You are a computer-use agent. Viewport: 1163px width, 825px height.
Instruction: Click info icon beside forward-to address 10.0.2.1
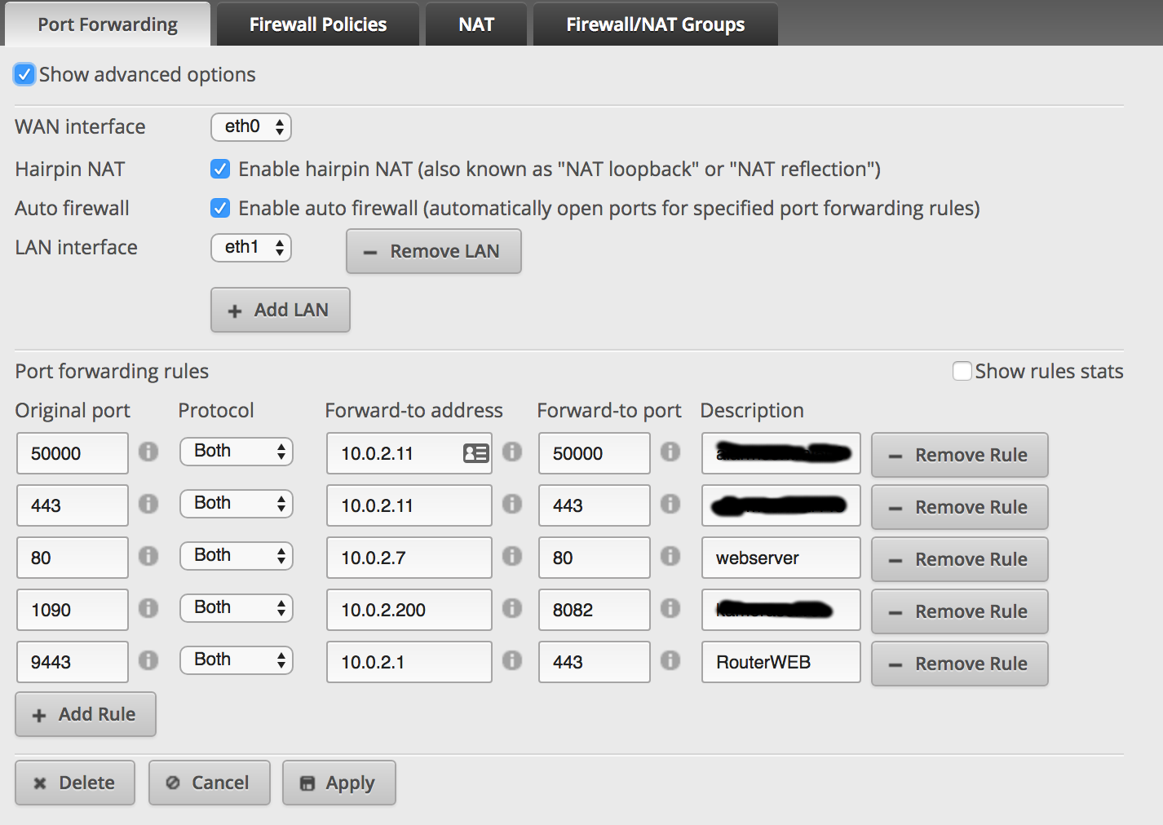[512, 660]
